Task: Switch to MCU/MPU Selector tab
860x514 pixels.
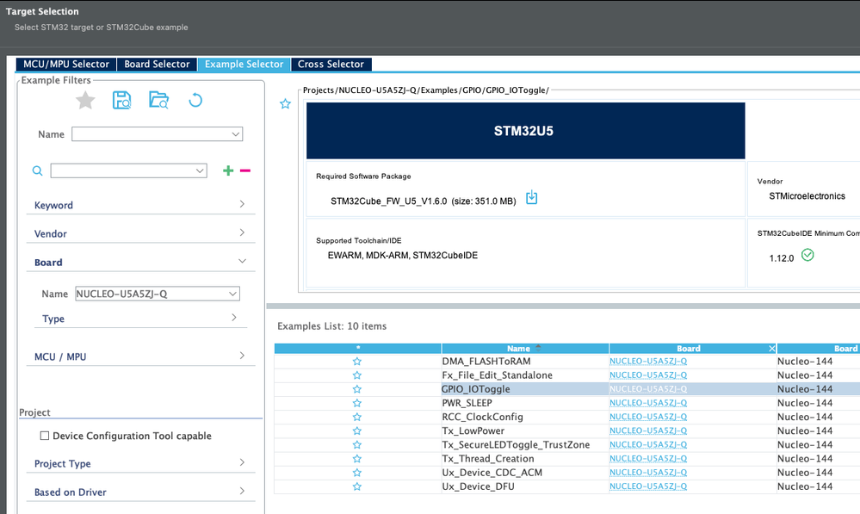Action: (x=66, y=65)
